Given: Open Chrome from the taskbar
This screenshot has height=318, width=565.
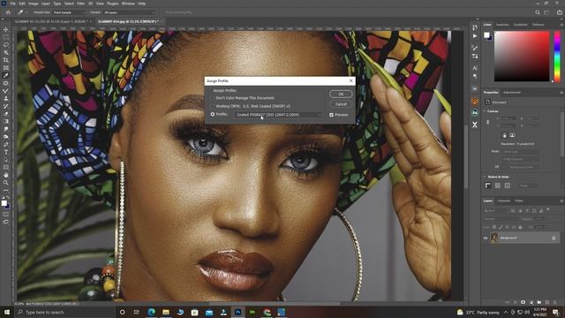Looking at the screenshot, I should (267, 312).
